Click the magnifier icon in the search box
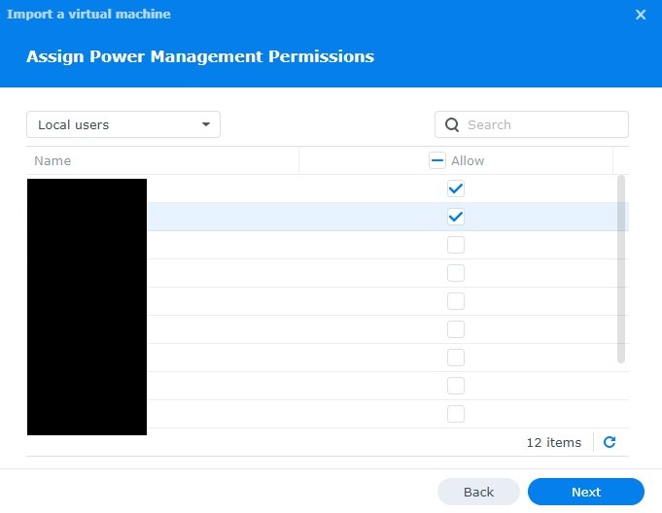The width and height of the screenshot is (662, 513). (452, 125)
